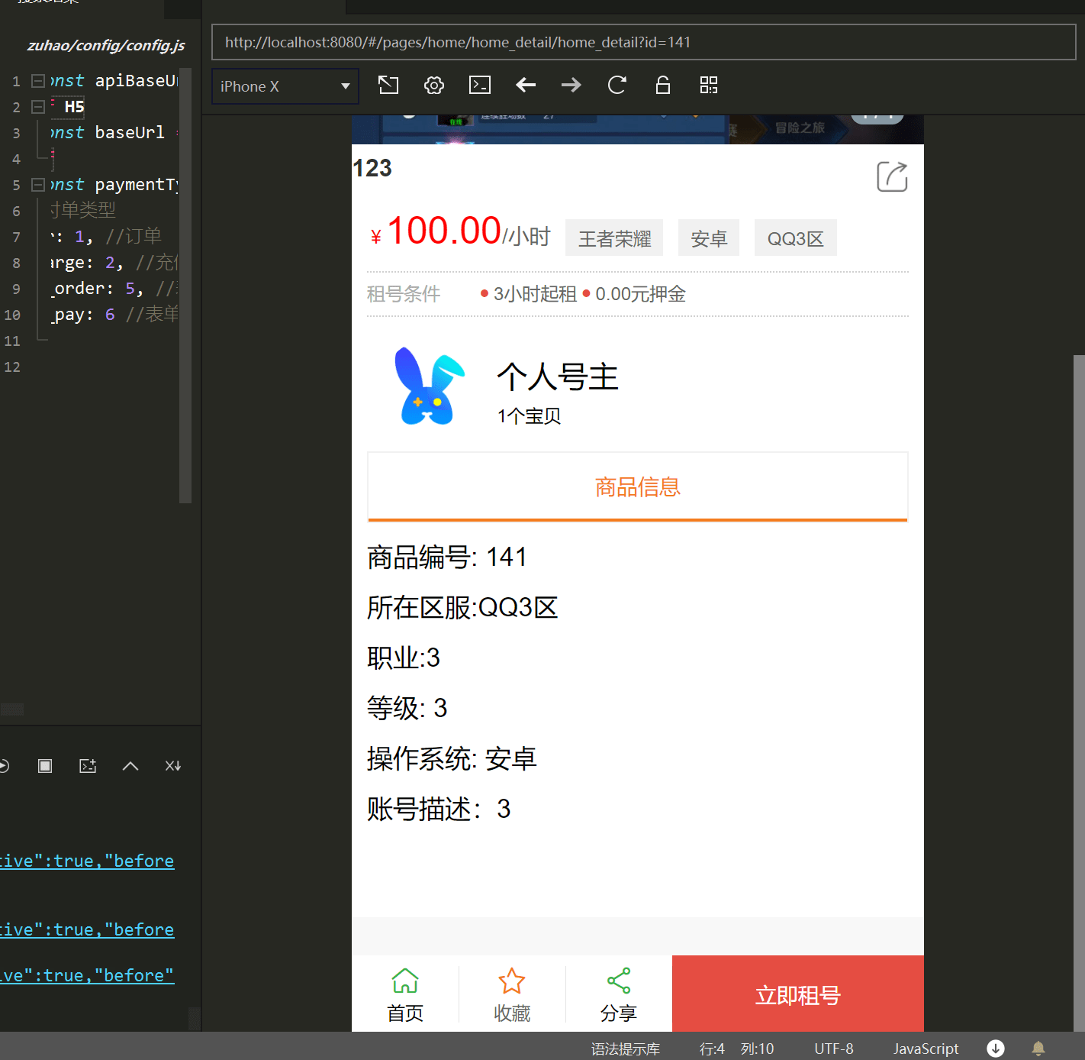1085x1060 pixels.
Task: Click the QR code grid icon
Action: tap(709, 85)
